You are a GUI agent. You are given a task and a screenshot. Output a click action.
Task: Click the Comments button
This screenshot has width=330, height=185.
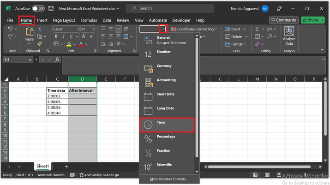(x=284, y=20)
